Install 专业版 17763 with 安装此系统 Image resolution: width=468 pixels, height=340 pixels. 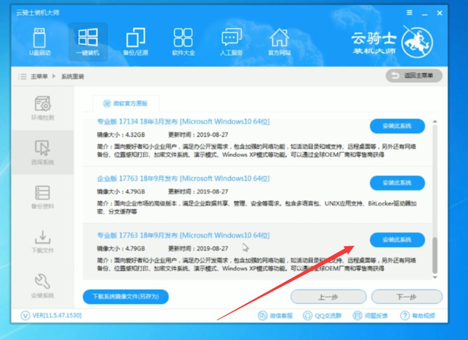[x=397, y=240]
